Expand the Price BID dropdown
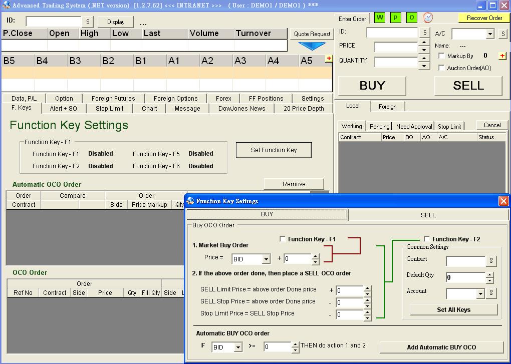This screenshot has width=511, height=364. coord(266,259)
